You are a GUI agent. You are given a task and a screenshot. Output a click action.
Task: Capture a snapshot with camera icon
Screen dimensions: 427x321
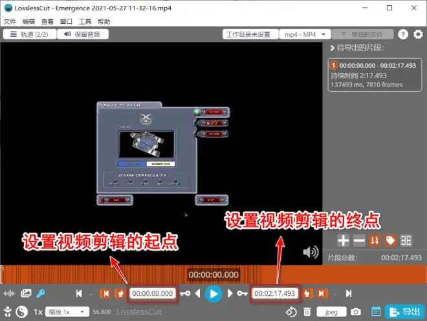(x=356, y=312)
